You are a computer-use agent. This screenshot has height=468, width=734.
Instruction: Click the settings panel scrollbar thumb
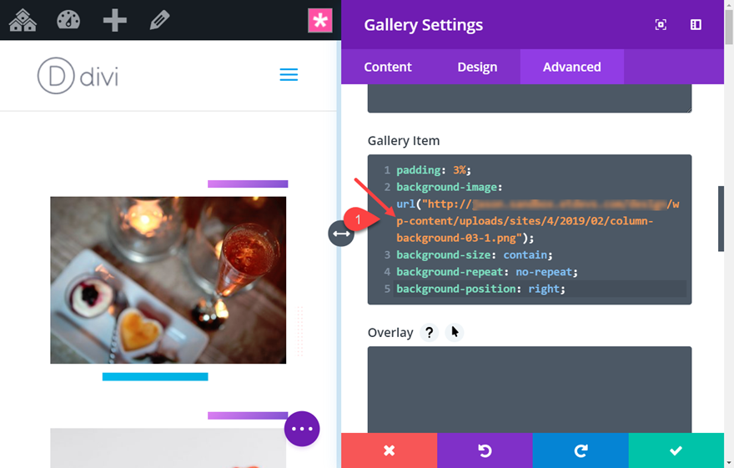[x=721, y=219]
